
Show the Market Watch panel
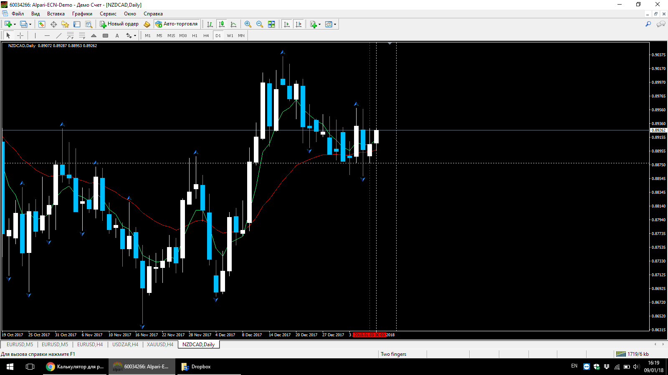pyautogui.click(x=42, y=24)
